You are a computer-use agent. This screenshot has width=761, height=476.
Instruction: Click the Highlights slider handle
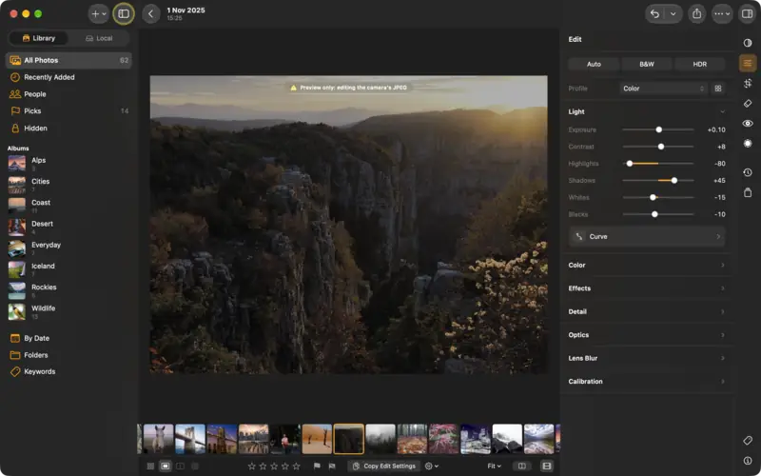630,164
